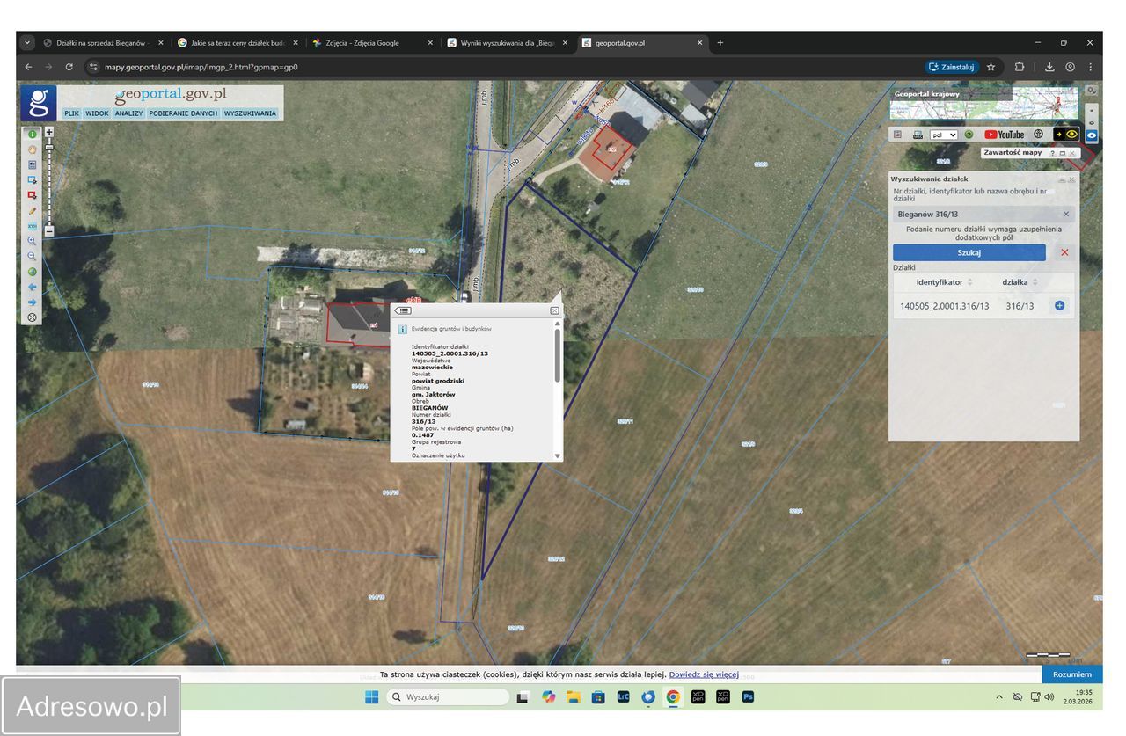
Task: Open the language 'pol' dropdown
Action: click(x=943, y=135)
